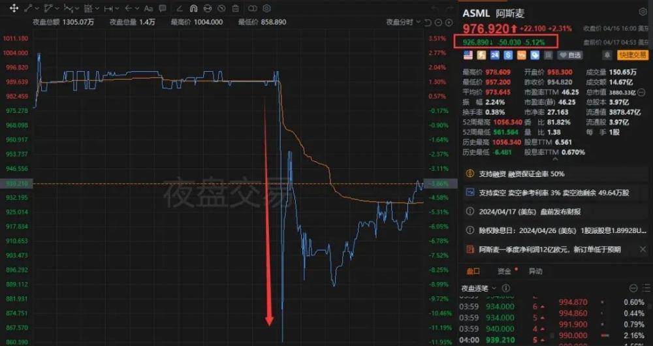Screen dimensions: 653x346
Task: Open news about 阿斯麦一季度净利润12亿欧元
Action: [x=550, y=249]
